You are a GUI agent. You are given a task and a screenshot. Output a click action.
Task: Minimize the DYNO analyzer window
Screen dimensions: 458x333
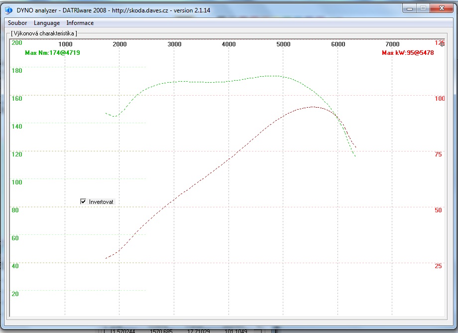pyautogui.click(x=409, y=8)
